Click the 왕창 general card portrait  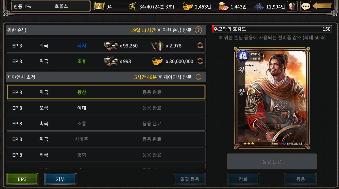(x=272, y=98)
